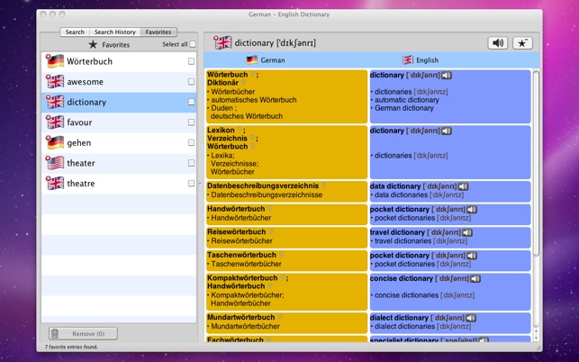
Task: Check the Select all checkbox
Action: pos(193,44)
